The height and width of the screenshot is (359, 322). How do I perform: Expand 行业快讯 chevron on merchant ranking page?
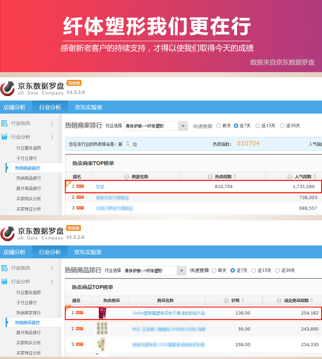point(52,124)
